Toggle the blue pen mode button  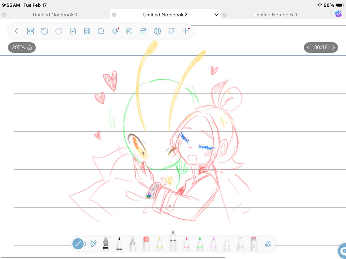point(78,244)
